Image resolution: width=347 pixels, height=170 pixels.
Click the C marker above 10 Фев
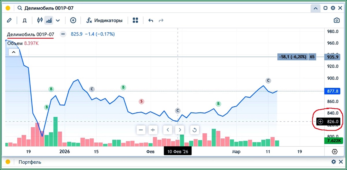[178, 111]
